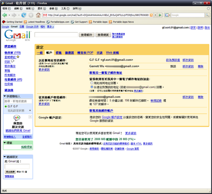This screenshot has height=194, width=212.
Task: Open the forward history dropdown arrow
Action: coord(19,15)
